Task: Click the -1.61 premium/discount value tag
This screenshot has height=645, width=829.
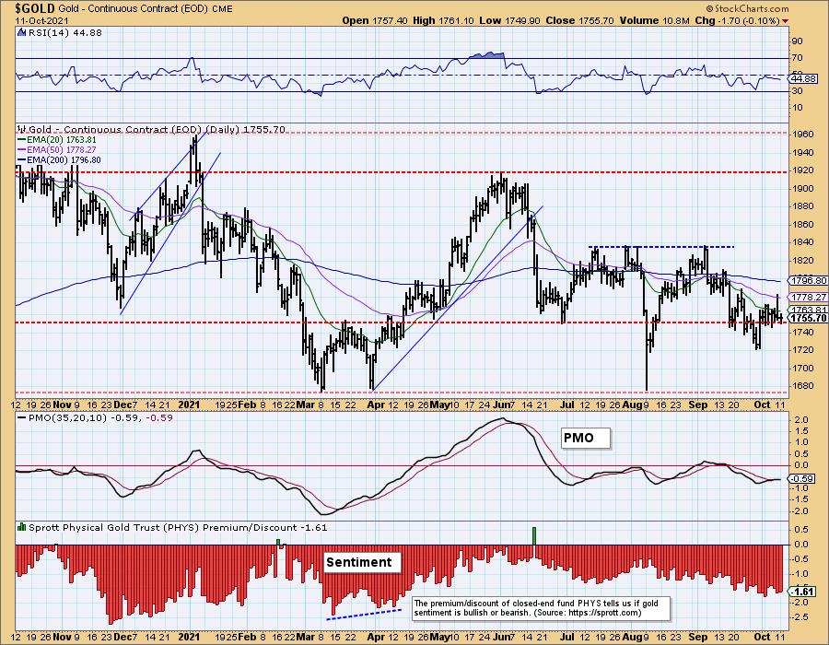Action: (803, 591)
